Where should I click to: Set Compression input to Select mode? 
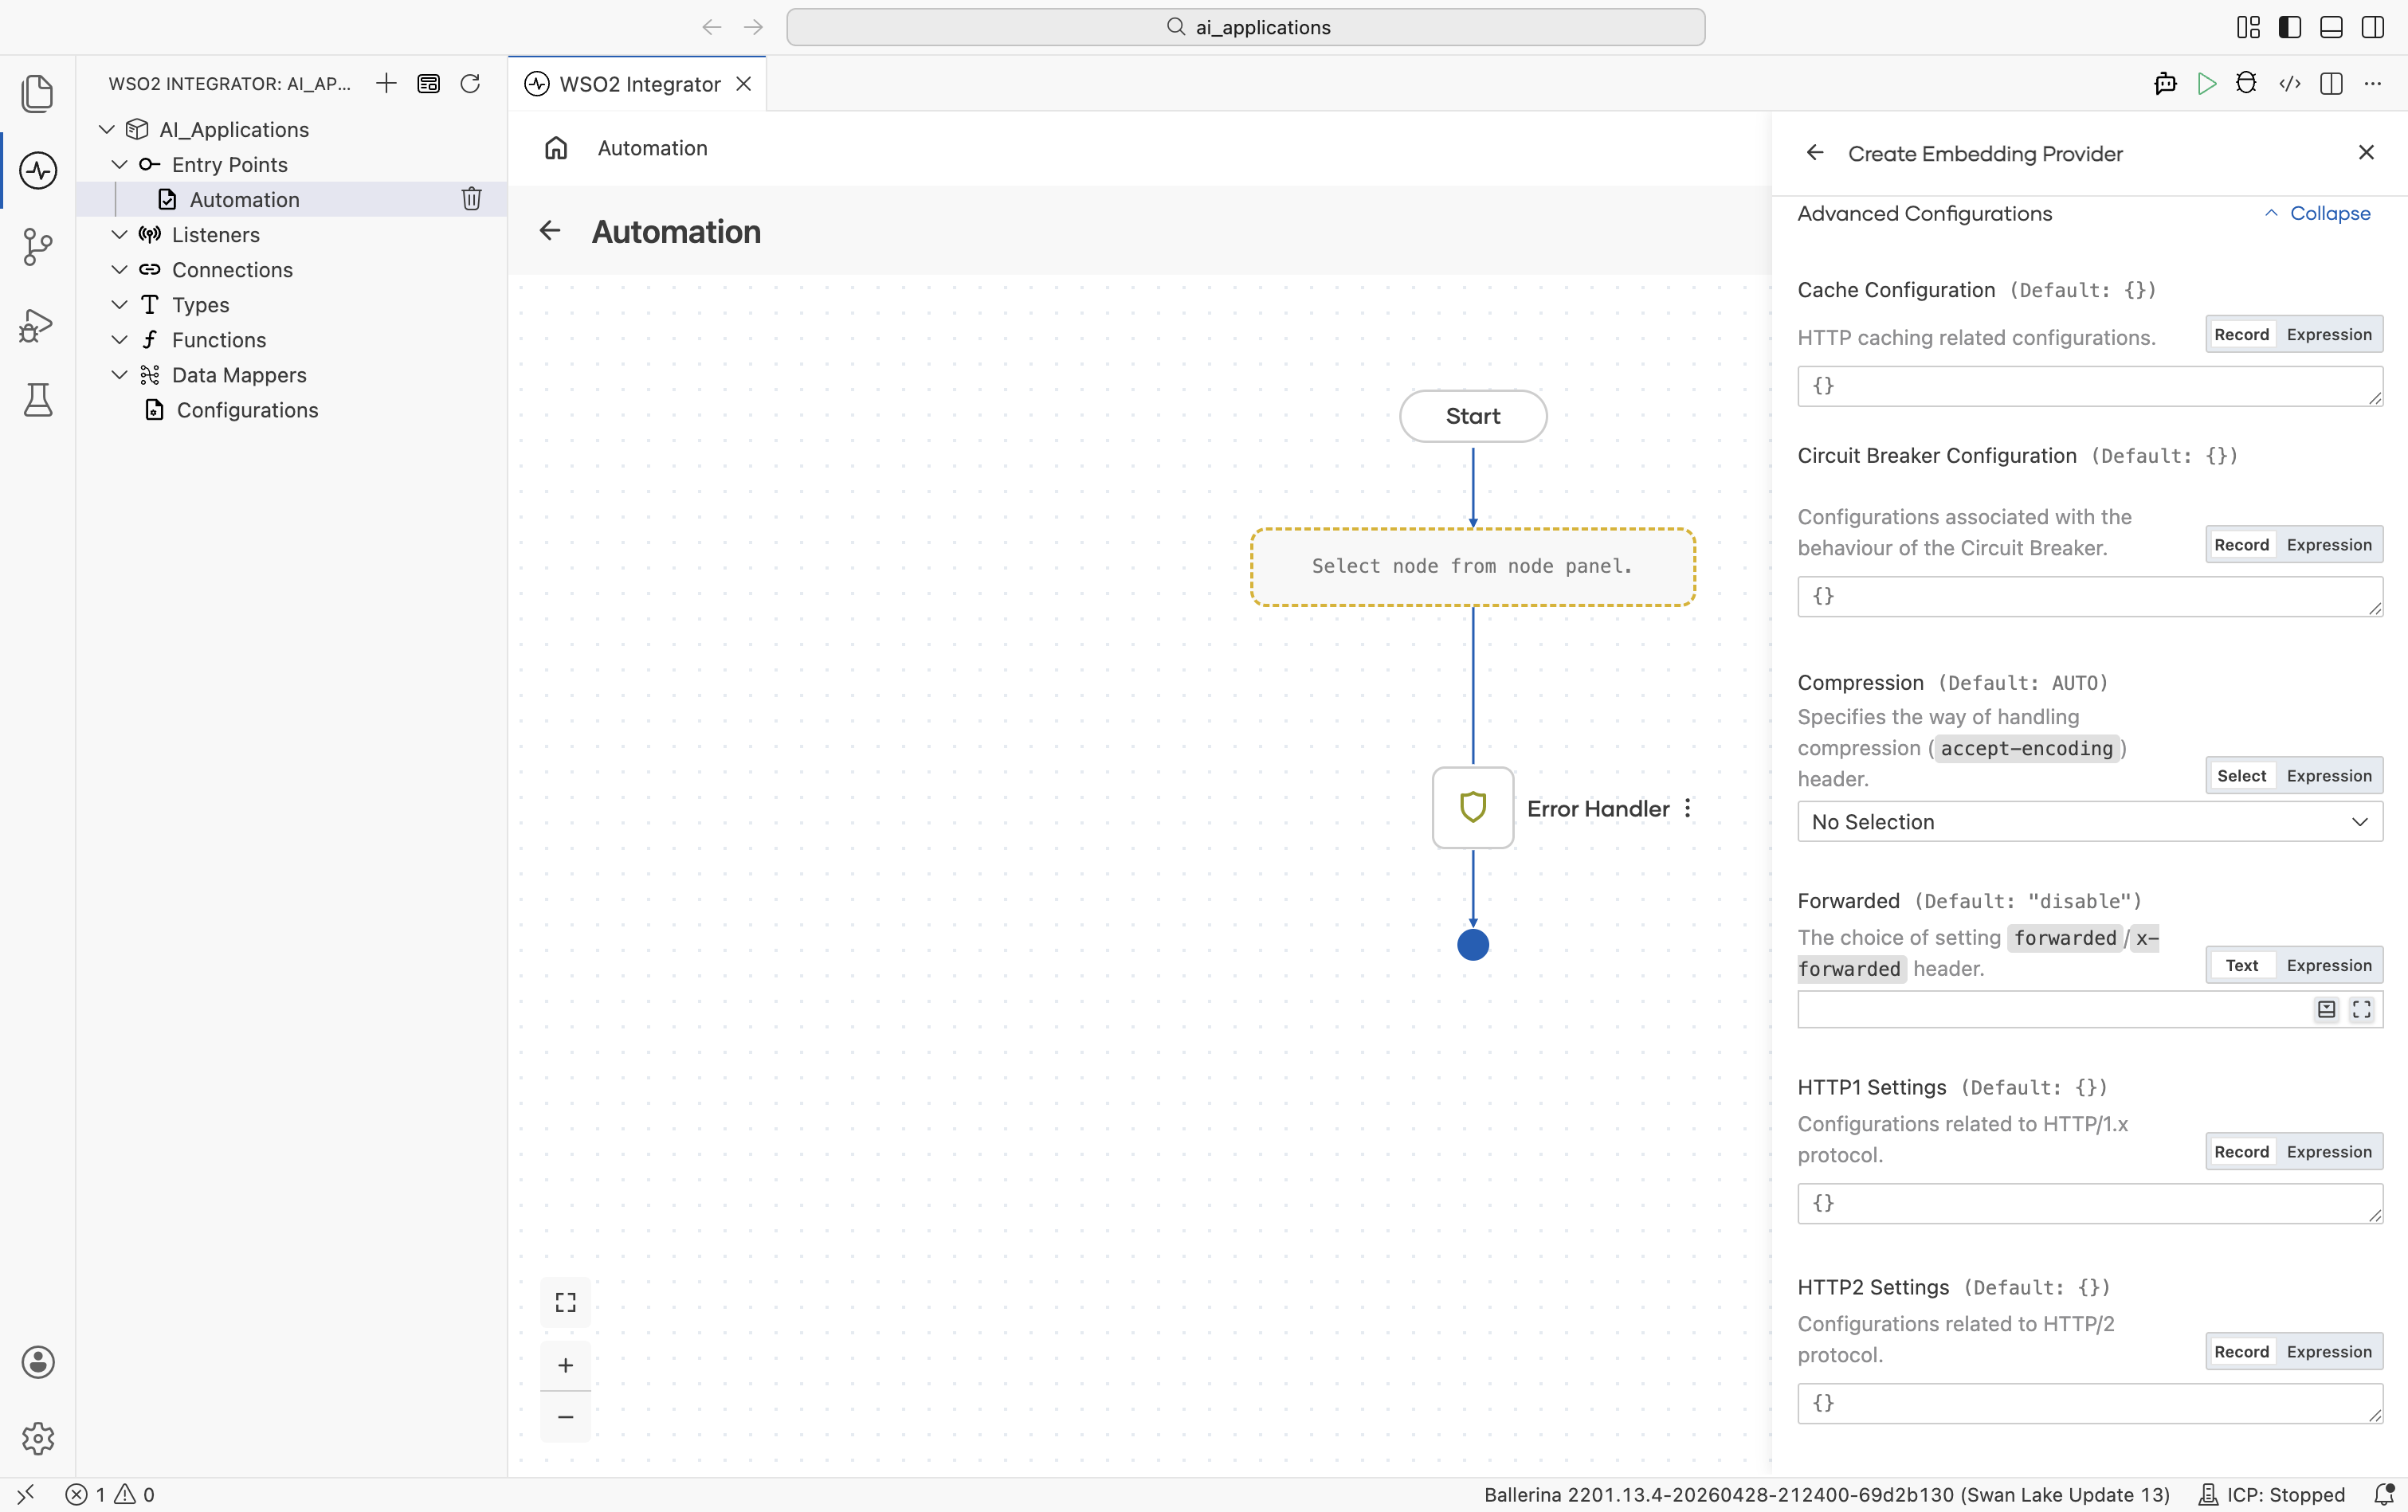point(2241,775)
